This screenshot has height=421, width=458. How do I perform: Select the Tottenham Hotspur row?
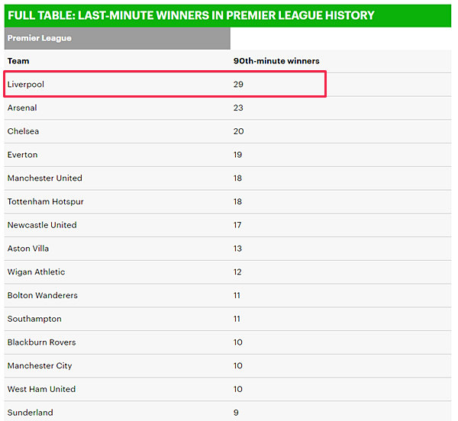[x=227, y=201]
